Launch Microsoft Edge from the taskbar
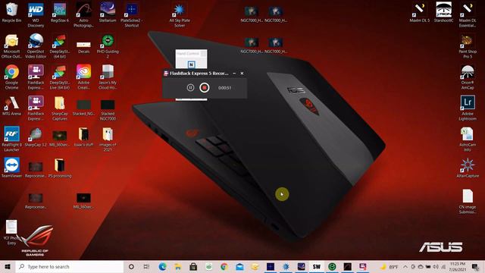The height and width of the screenshot is (273, 485). point(162,266)
